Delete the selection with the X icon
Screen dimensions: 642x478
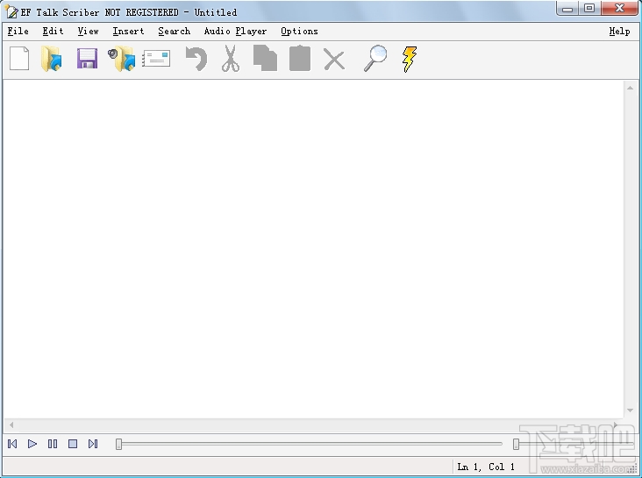pyautogui.click(x=334, y=60)
